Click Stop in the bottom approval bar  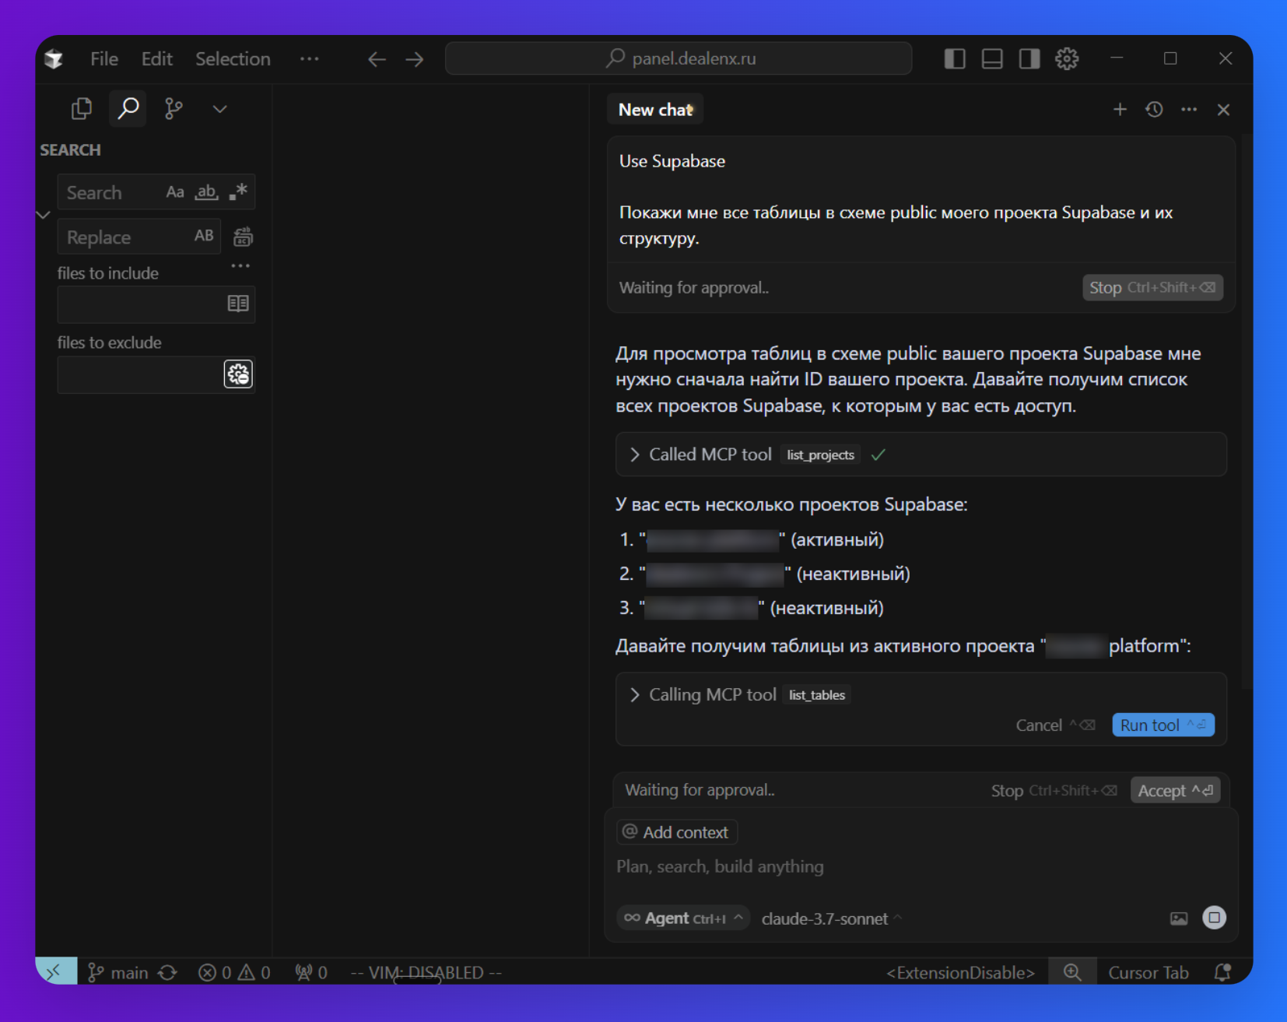(x=1054, y=790)
